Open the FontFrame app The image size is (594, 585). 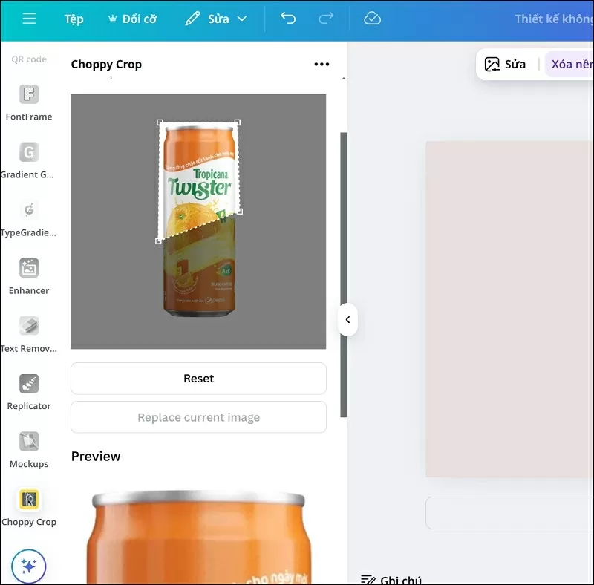(29, 102)
